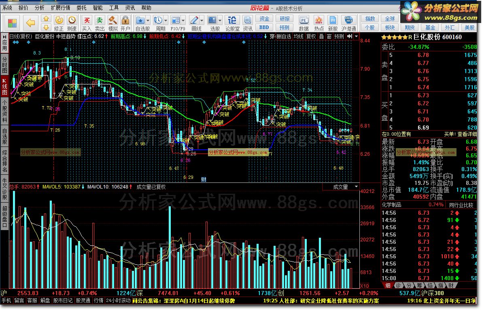Click the 期货 button
482x310 pixels.
(x=410, y=27)
